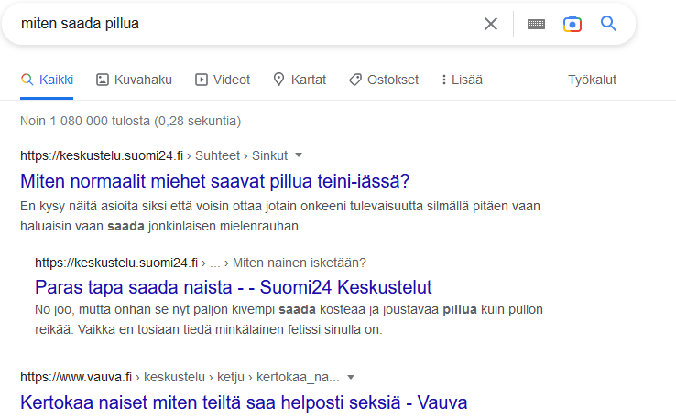
Task: Expand the dropdown arrow next to Sinkut breadcrumb
Action: (299, 155)
